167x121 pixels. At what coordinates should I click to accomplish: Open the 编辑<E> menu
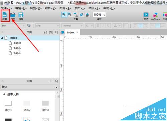tap(21, 8)
